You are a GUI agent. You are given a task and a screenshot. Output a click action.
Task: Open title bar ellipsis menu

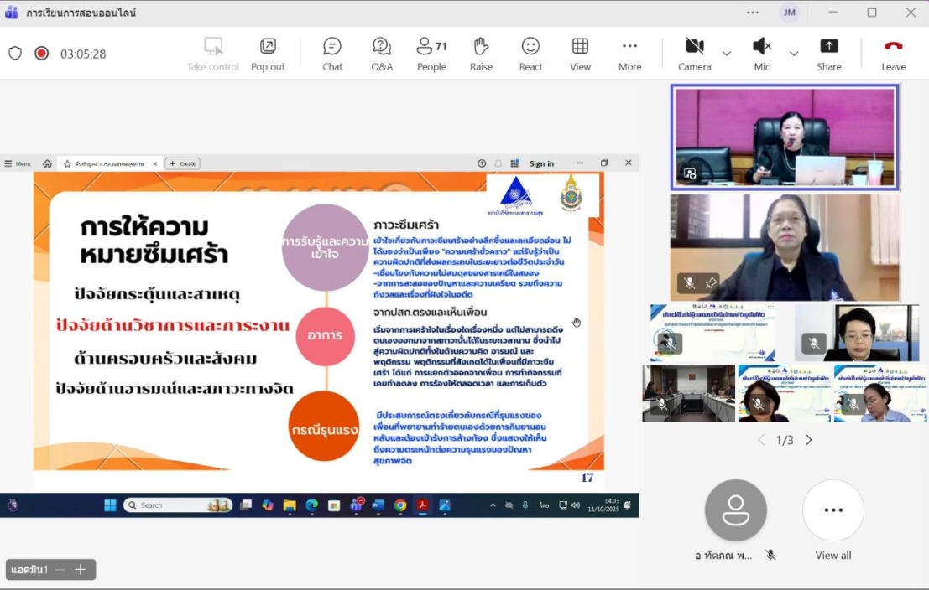pos(753,13)
